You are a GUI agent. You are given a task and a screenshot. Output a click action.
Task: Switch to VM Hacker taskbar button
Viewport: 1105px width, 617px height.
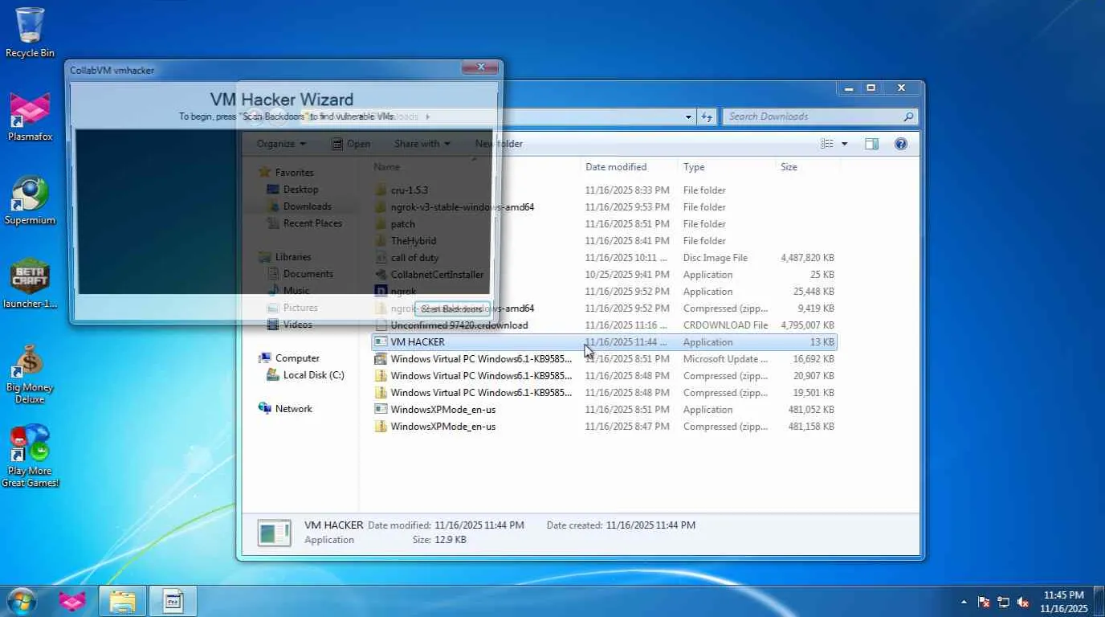pyautogui.click(x=173, y=601)
